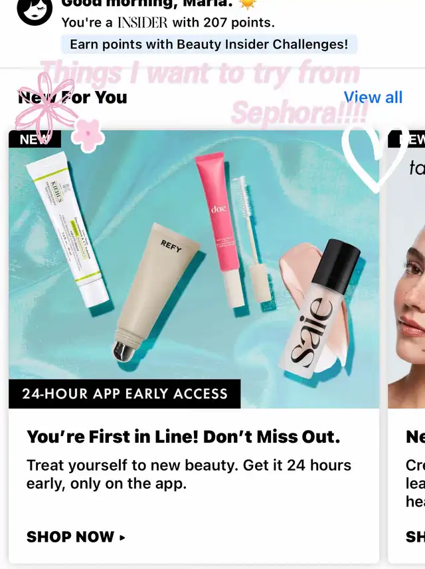Click the SHOP NOW button

[x=76, y=536]
